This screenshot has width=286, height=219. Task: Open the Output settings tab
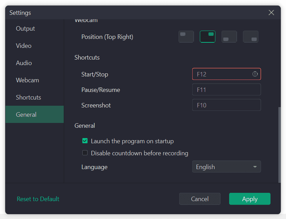25,29
